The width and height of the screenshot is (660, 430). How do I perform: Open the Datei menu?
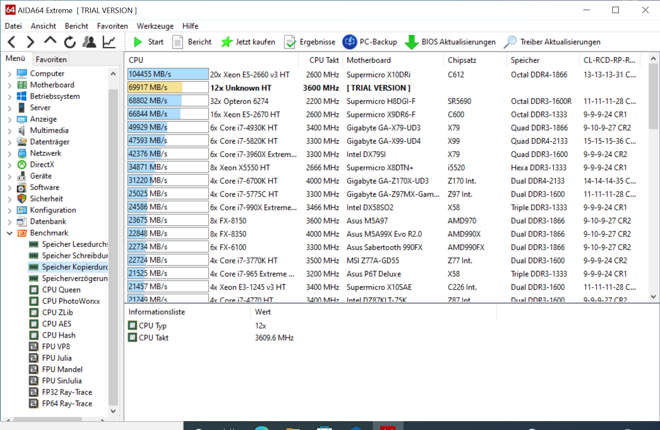point(13,26)
